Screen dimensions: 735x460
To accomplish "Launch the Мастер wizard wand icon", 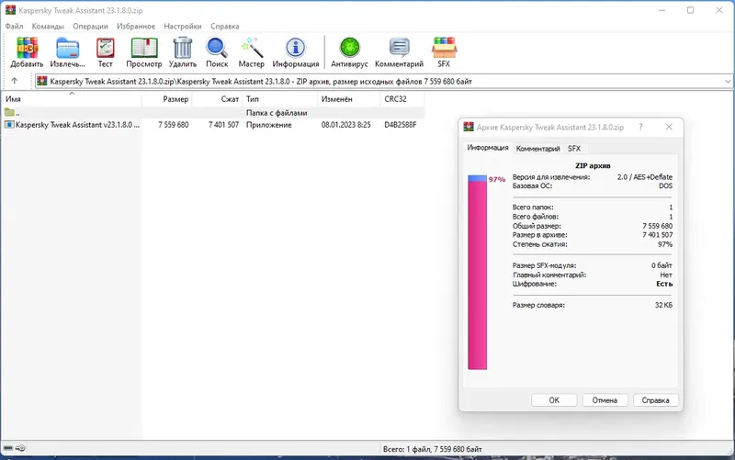I will point(252,48).
